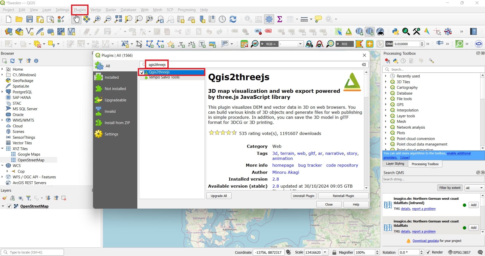Open the Scale dropdown in status bar
This screenshot has height=256, width=485.
pyautogui.click(x=325, y=252)
